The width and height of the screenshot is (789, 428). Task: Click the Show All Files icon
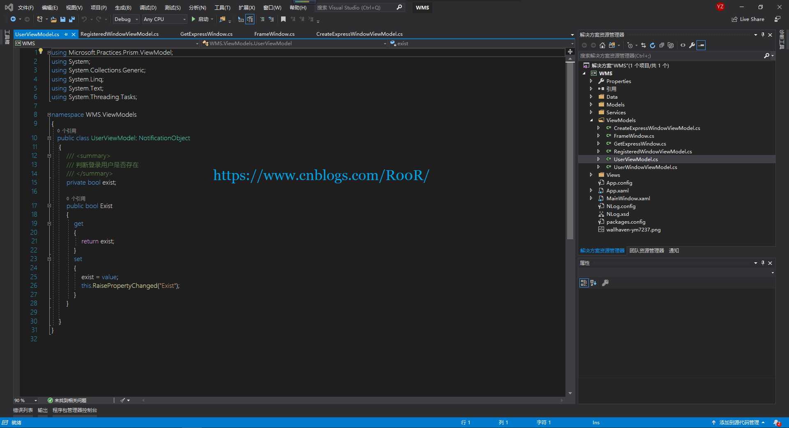671,45
